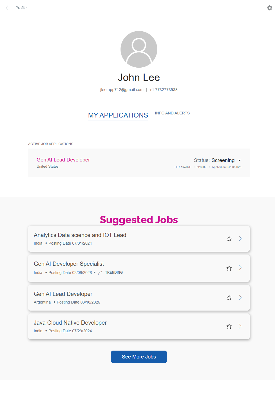The width and height of the screenshot is (275, 394).
Task: Favorite the Argentina Gen AI Lead Developer job
Action: click(x=229, y=298)
